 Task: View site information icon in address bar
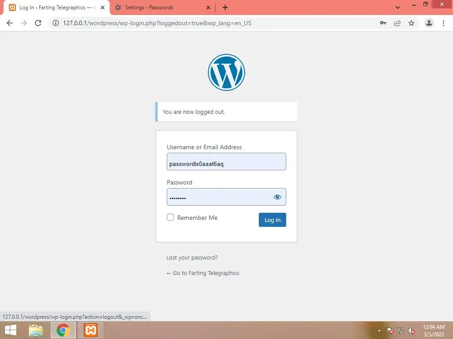(x=55, y=23)
